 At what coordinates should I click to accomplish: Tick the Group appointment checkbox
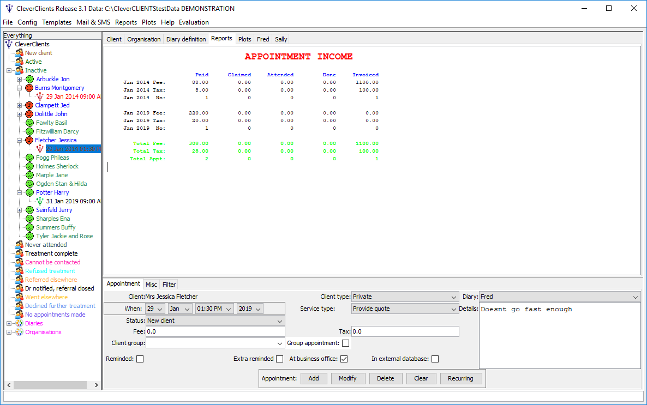point(345,343)
